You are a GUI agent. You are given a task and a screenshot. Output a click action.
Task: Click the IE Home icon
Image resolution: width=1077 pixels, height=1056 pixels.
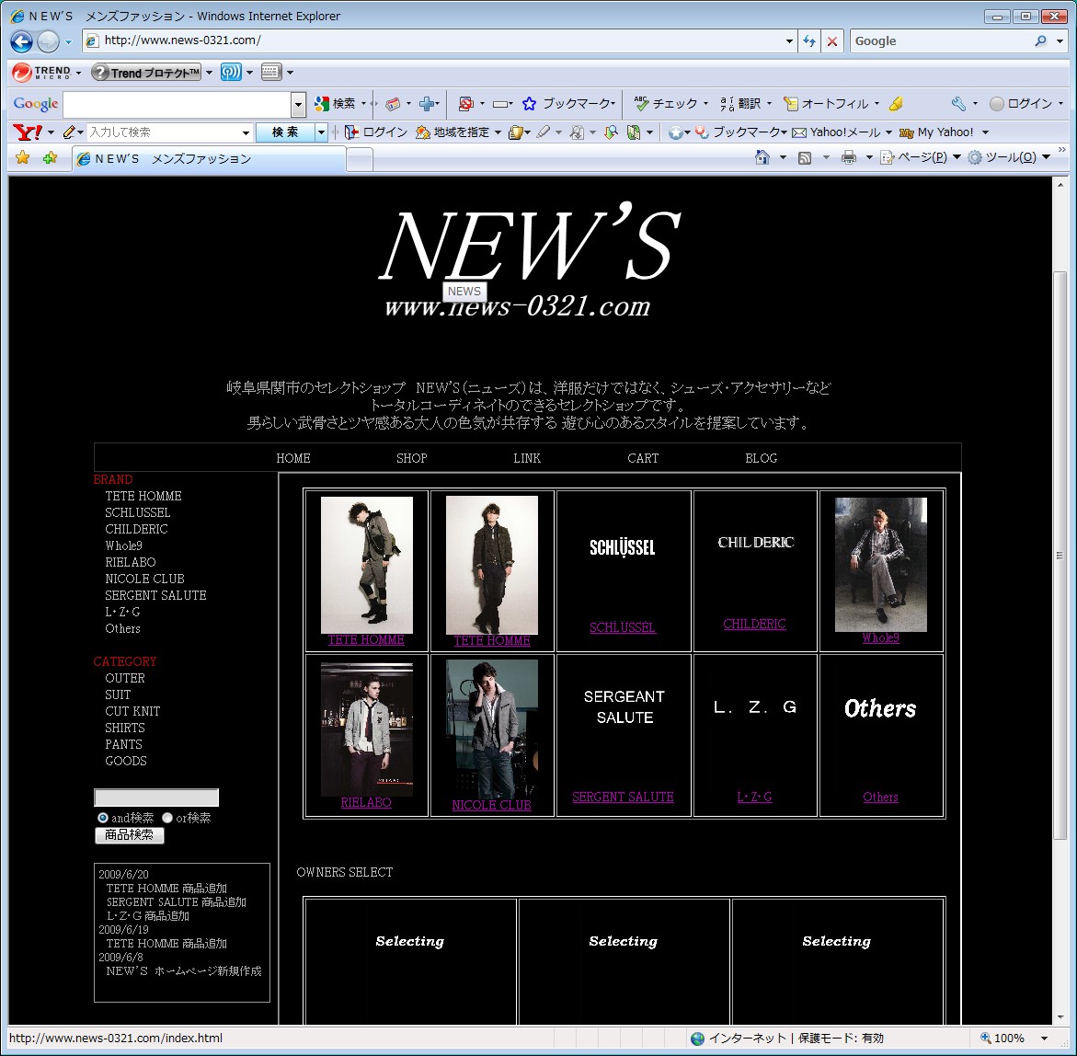pyautogui.click(x=762, y=157)
